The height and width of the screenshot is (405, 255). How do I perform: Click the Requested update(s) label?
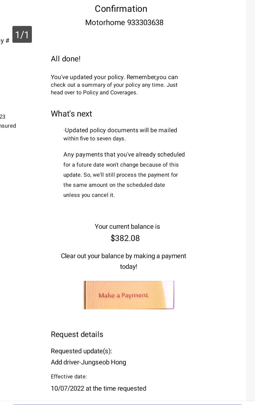point(81,351)
